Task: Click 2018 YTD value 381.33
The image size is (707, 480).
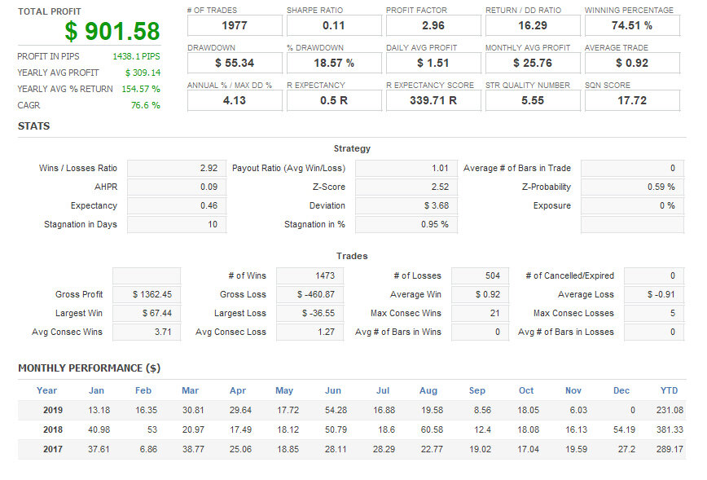Action: [670, 429]
